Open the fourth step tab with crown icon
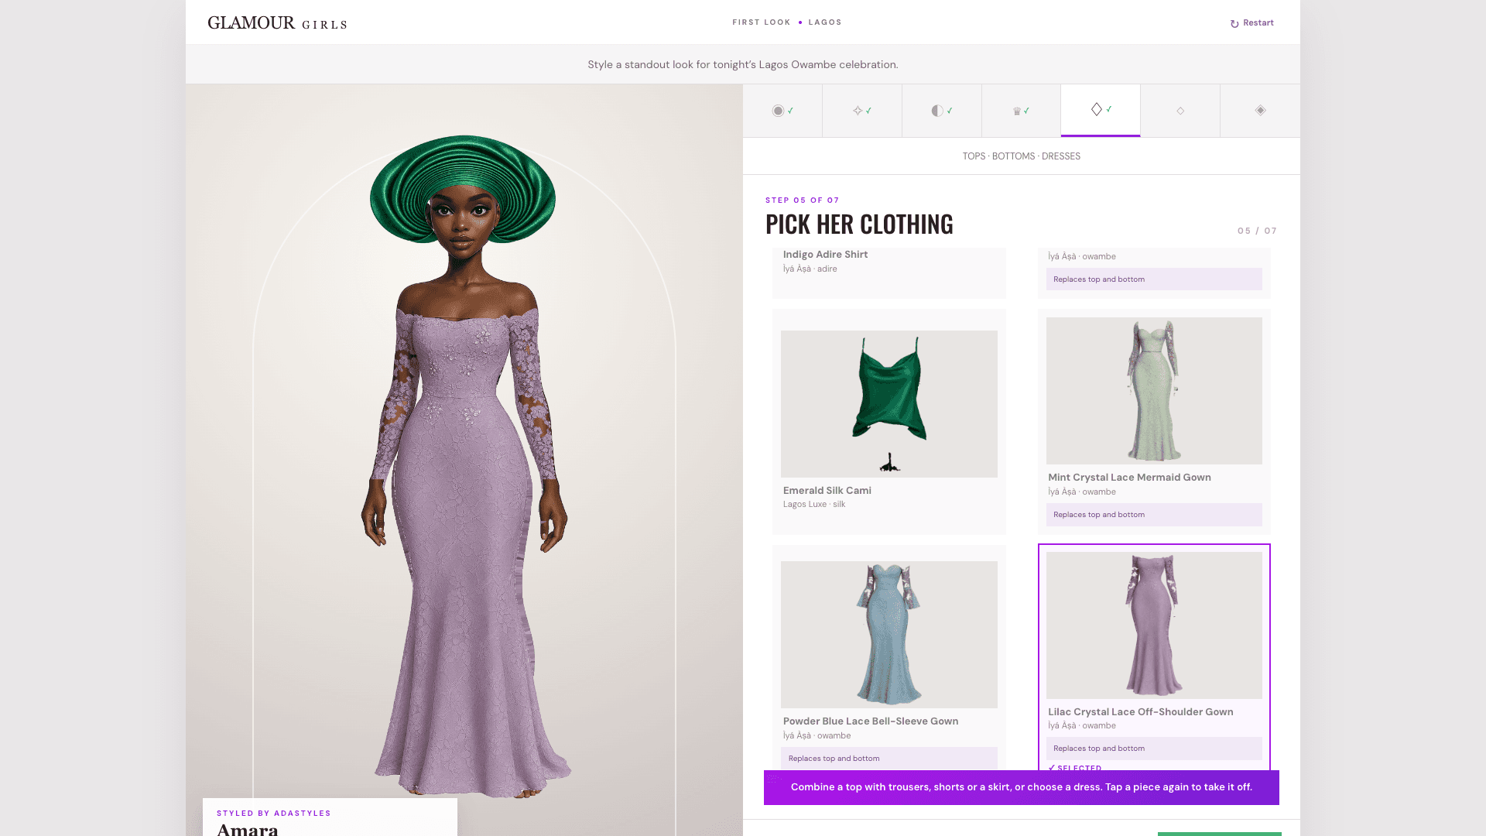 pos(1021,111)
